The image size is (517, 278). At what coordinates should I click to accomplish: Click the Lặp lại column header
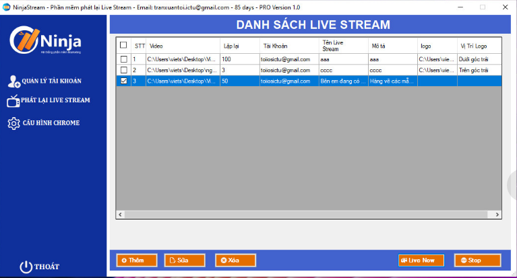coord(240,46)
